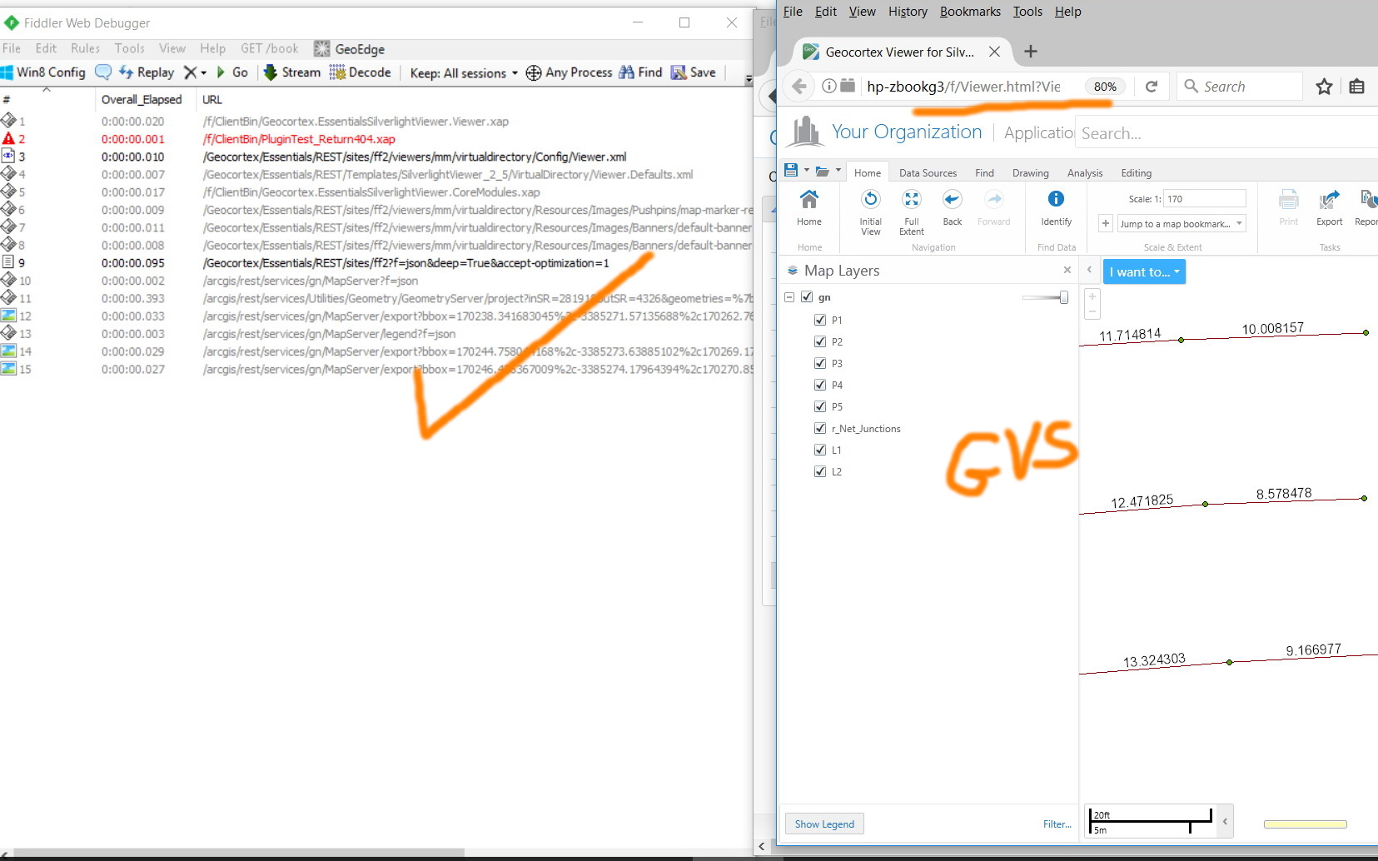Screen dimensions: 1378x861
Task: Toggle visibility of P3 layer
Action: (x=820, y=363)
